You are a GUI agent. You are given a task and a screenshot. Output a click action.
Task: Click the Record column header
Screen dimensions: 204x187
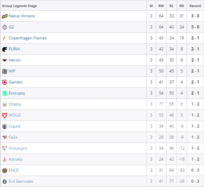click(x=195, y=6)
